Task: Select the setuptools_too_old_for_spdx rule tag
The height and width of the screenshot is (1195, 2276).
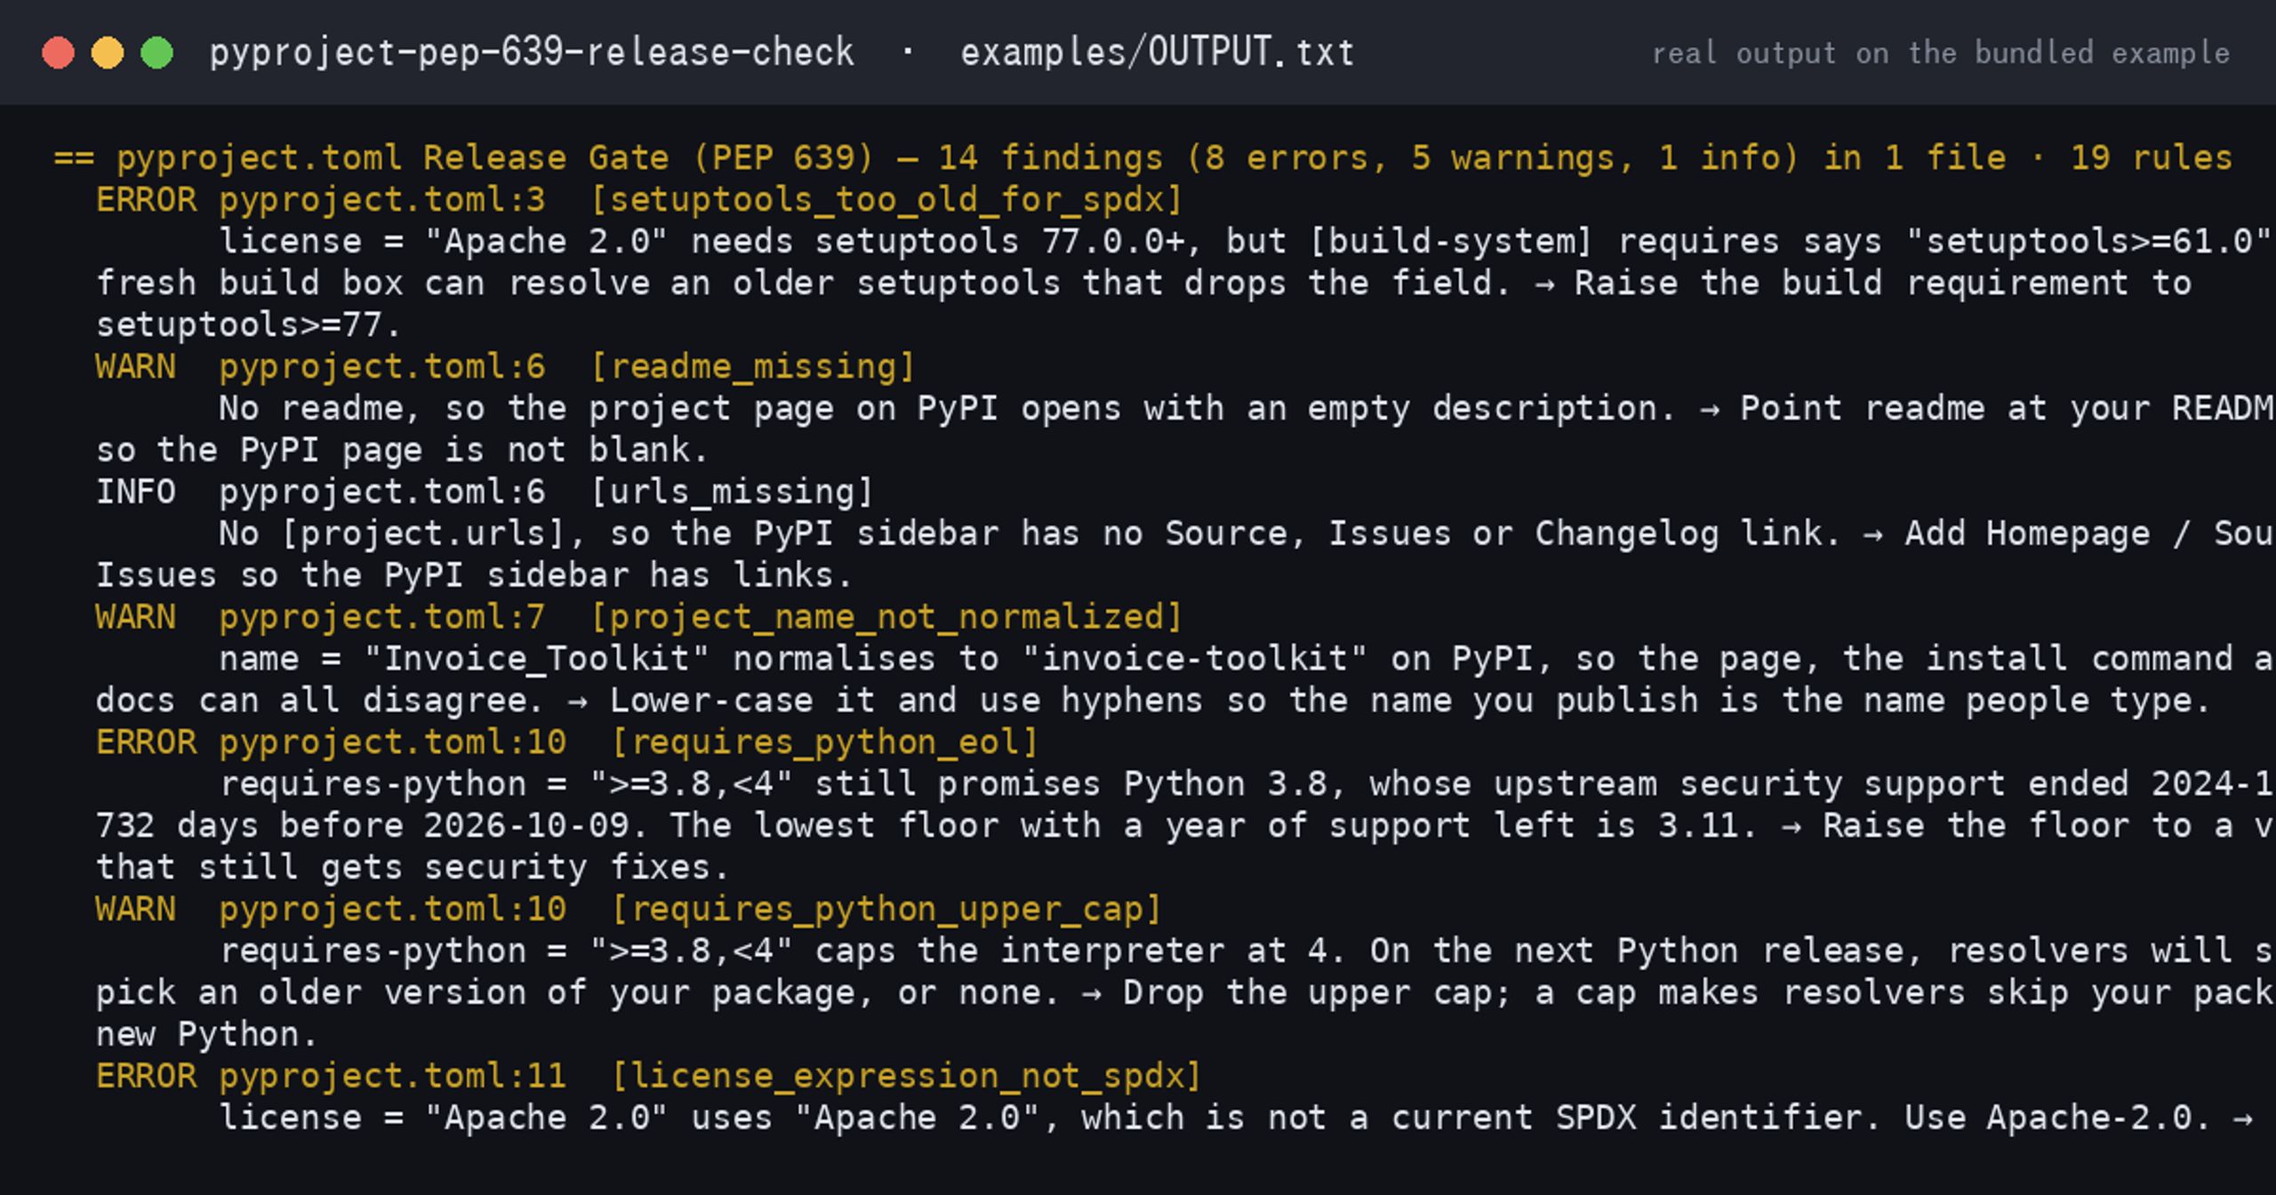Action: 886,200
